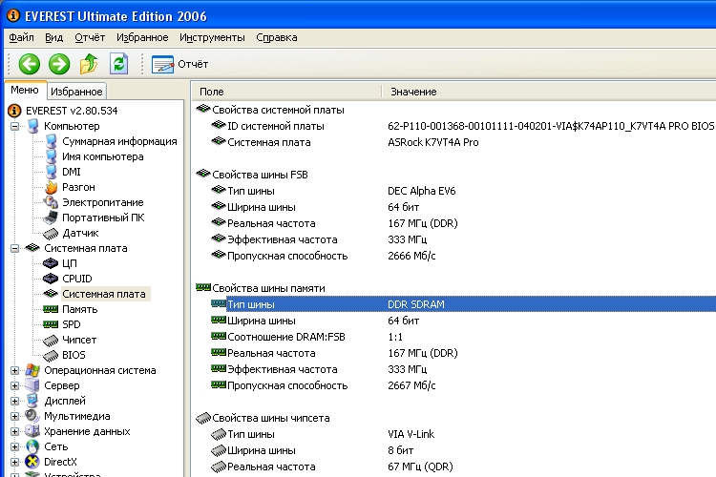Expand the DirectX tree node

14,462
